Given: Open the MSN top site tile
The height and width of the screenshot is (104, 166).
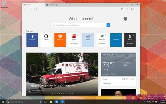Looking at the screenshot, I should (x=130, y=40).
